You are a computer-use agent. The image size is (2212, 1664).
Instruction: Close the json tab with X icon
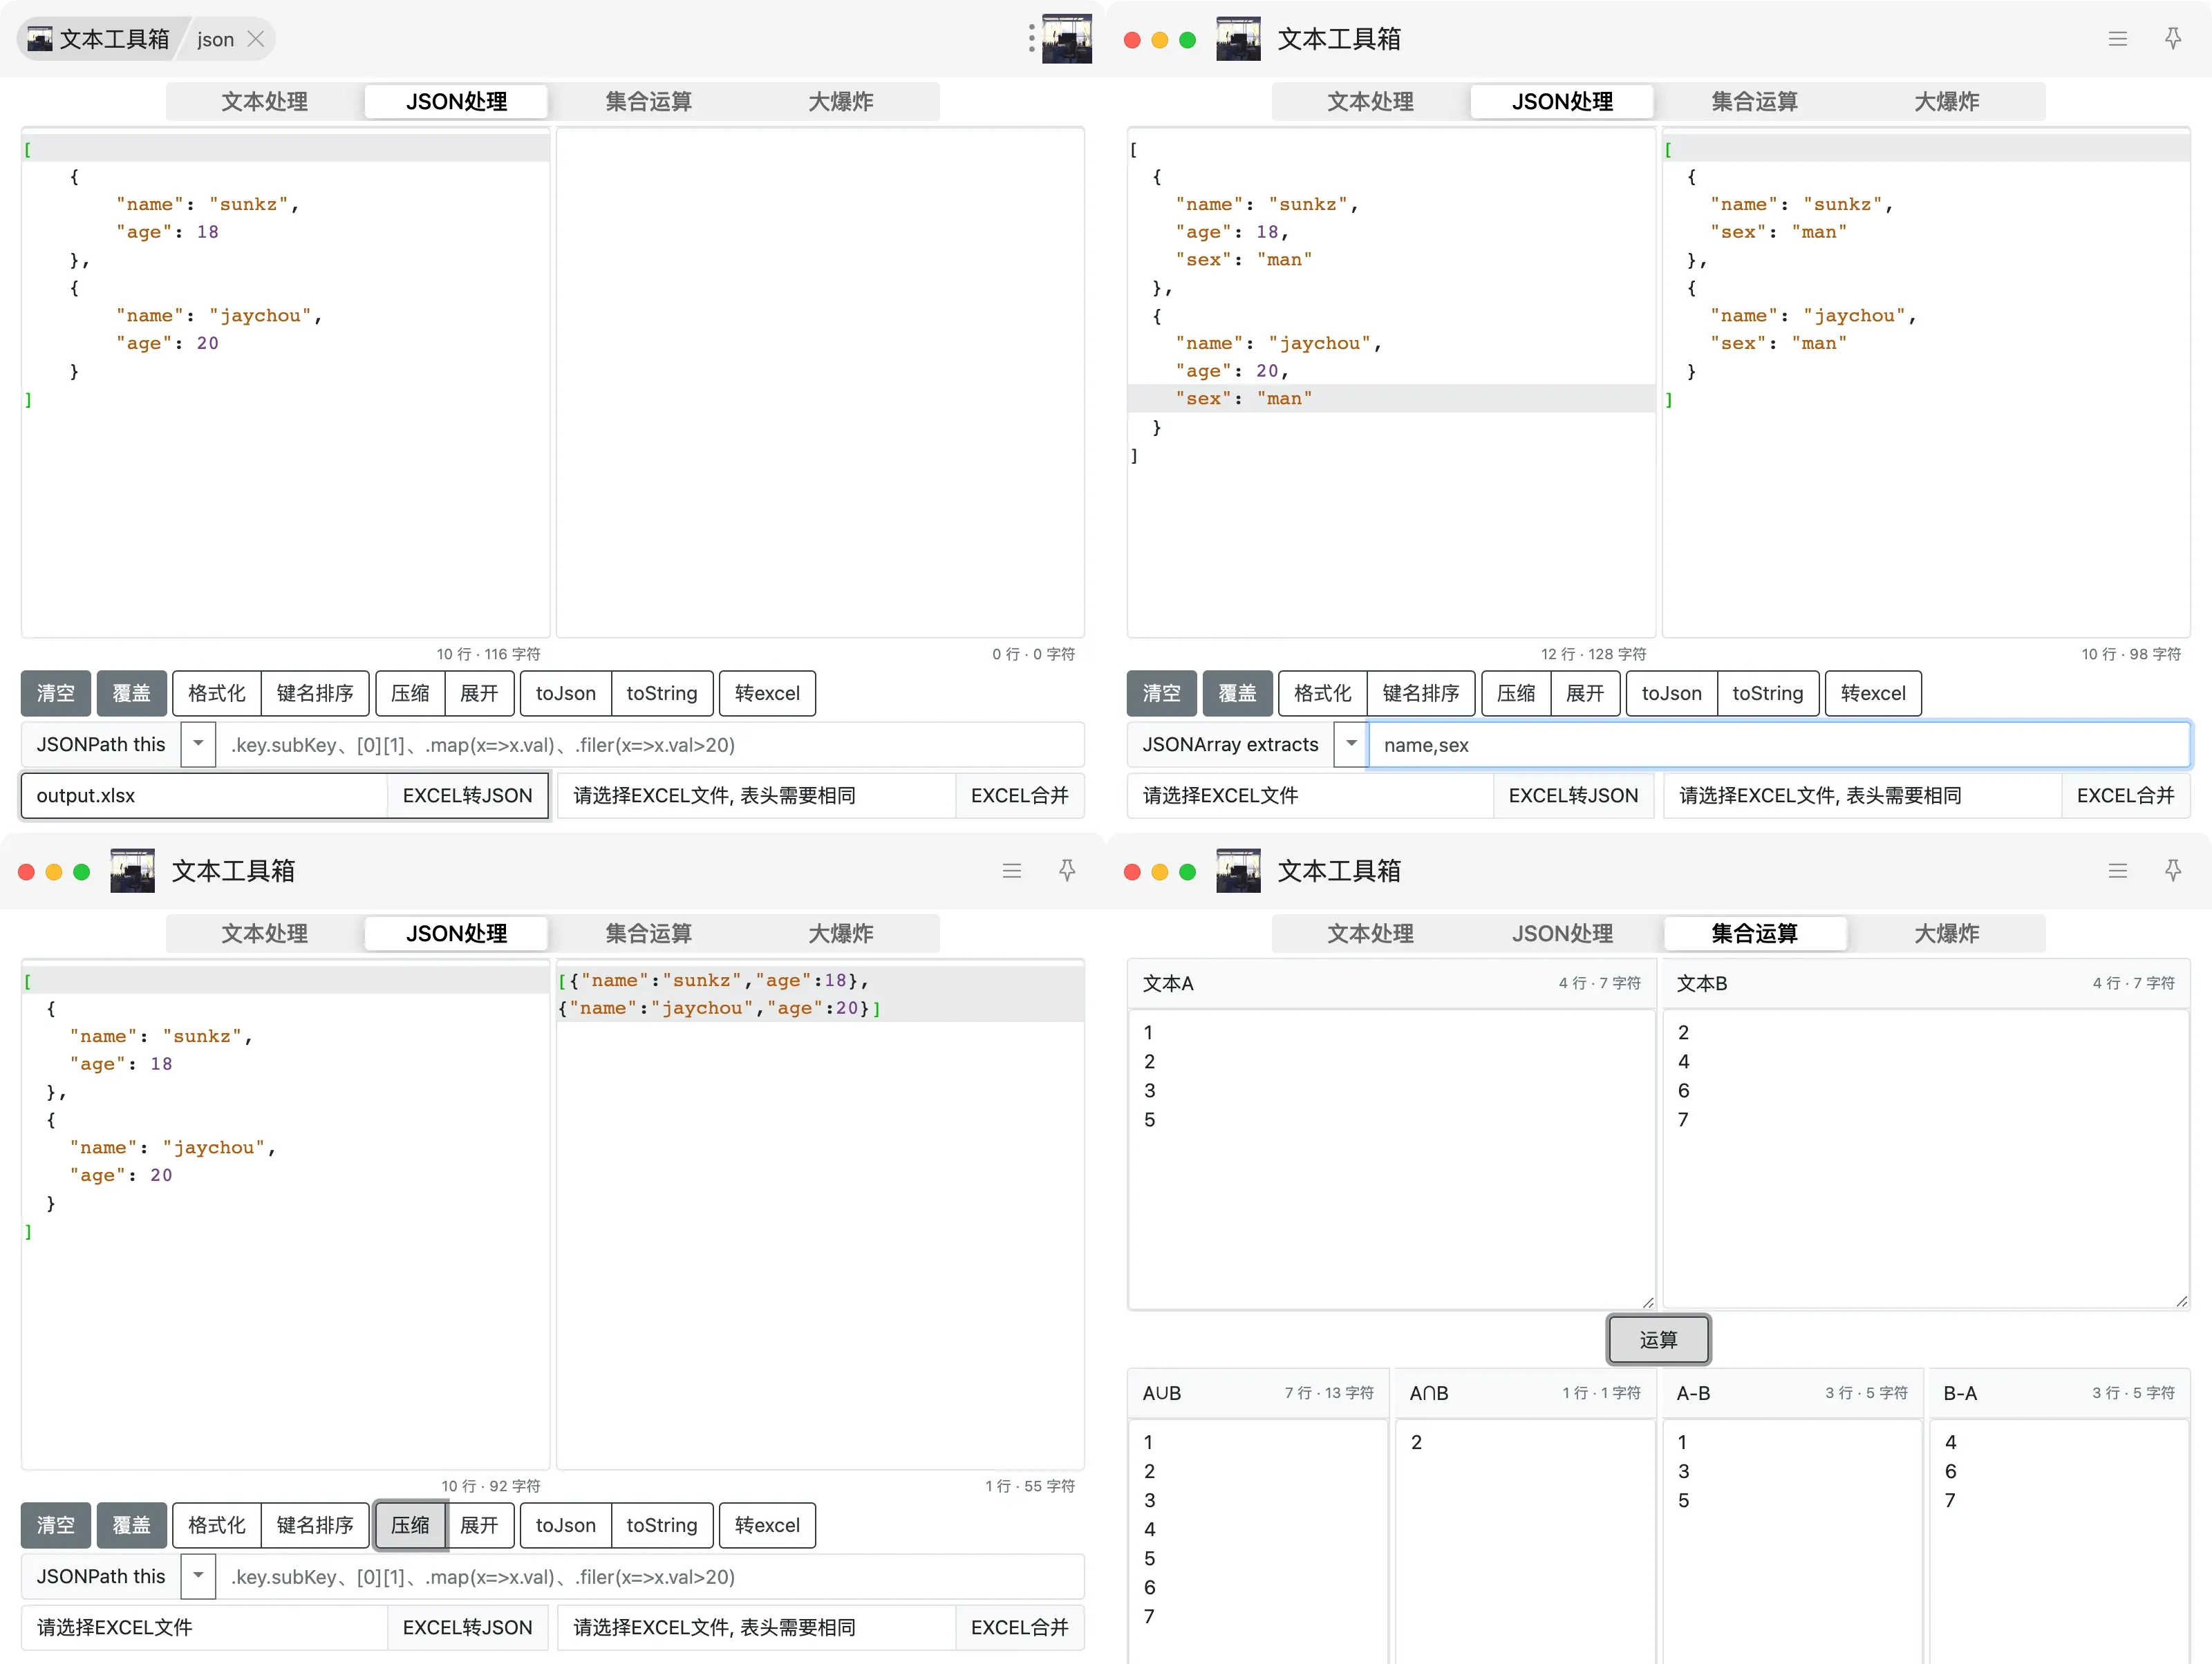(x=256, y=39)
